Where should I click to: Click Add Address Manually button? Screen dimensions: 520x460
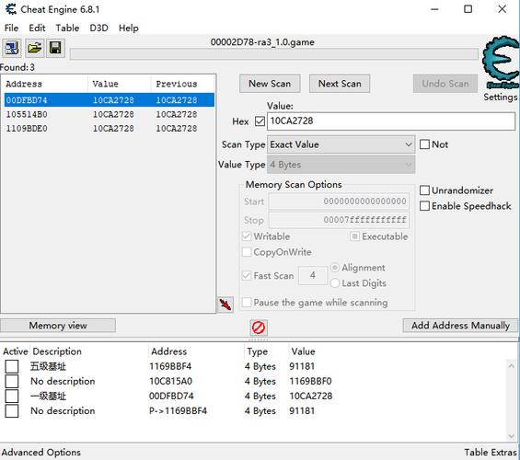click(461, 326)
